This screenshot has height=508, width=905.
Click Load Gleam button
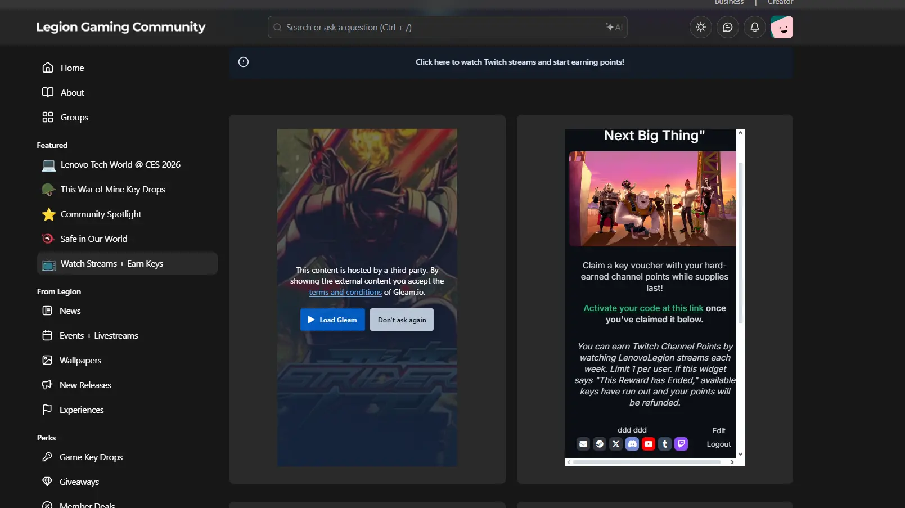tap(332, 320)
